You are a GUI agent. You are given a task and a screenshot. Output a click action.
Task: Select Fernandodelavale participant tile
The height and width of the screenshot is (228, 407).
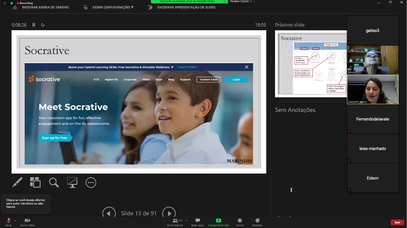tap(373, 119)
